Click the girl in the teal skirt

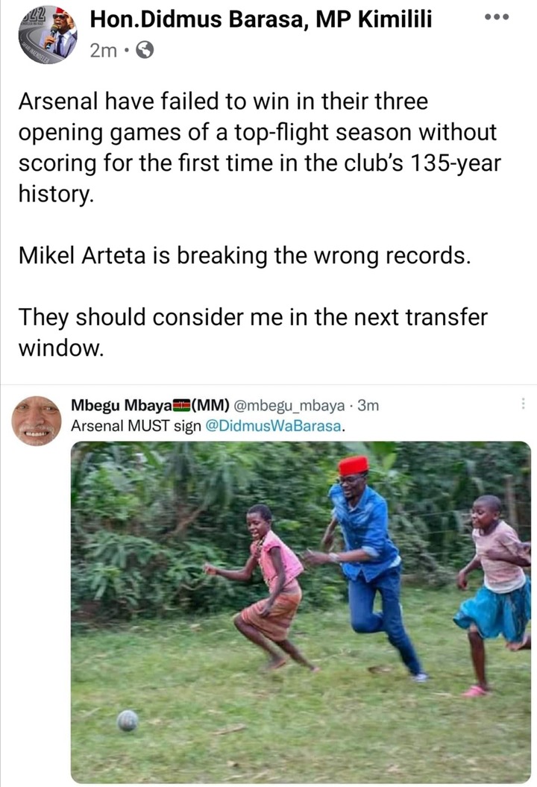pyautogui.click(x=494, y=595)
